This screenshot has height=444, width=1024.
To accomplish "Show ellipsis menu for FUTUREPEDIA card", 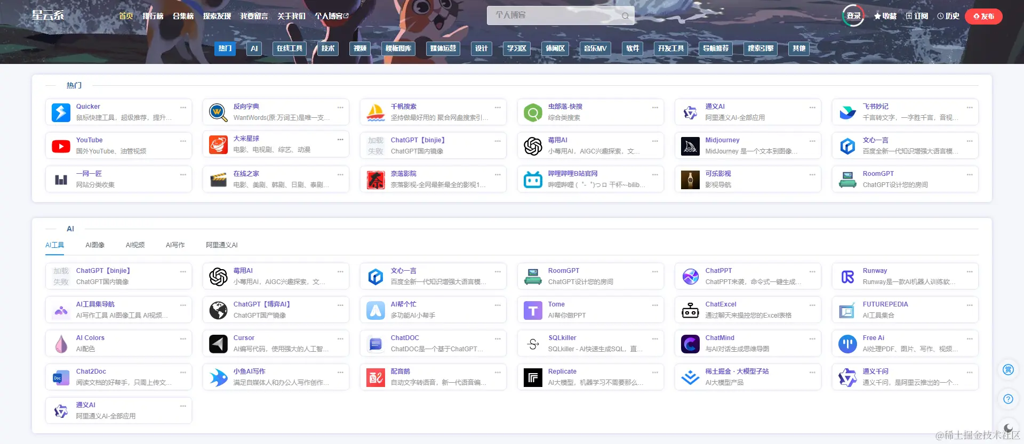I will point(970,305).
